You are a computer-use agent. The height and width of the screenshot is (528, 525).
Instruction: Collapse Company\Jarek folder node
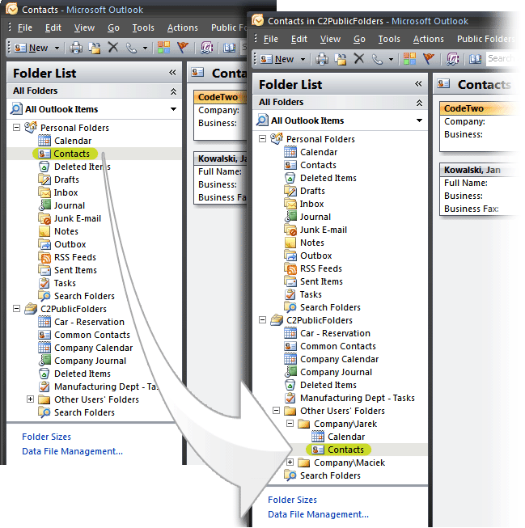click(290, 423)
